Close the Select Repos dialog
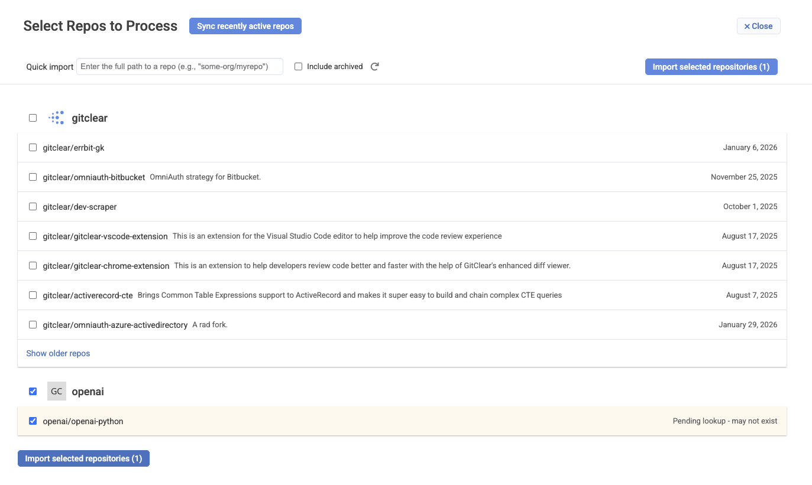Viewport: 812px width, 485px height. (758, 26)
